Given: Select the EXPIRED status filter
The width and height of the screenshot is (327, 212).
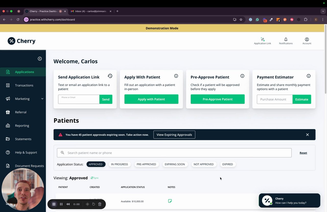Looking at the screenshot, I should pyautogui.click(x=228, y=164).
